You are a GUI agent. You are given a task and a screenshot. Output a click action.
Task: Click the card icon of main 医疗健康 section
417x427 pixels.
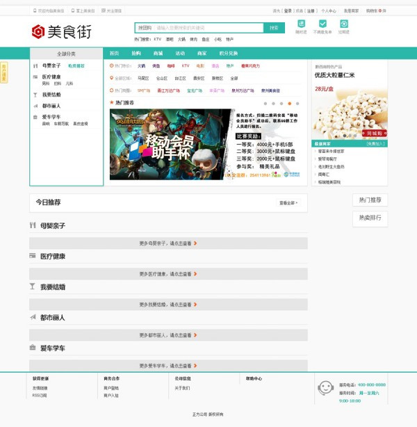pos(33,256)
